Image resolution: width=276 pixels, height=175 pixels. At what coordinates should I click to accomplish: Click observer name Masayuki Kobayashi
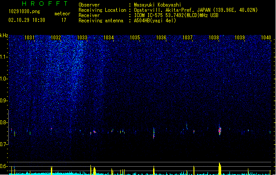158,5
